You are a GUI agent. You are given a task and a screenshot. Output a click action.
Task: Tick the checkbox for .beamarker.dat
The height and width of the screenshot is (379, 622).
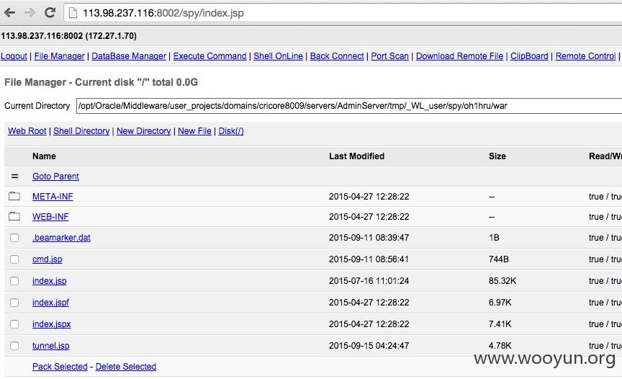click(x=14, y=238)
